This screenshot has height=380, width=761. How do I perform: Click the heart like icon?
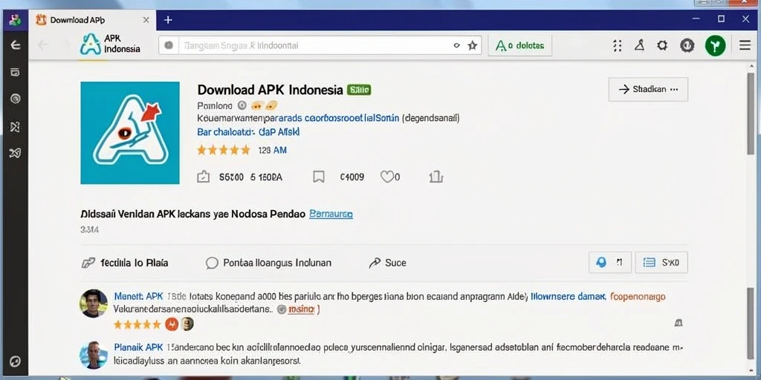pos(386,177)
